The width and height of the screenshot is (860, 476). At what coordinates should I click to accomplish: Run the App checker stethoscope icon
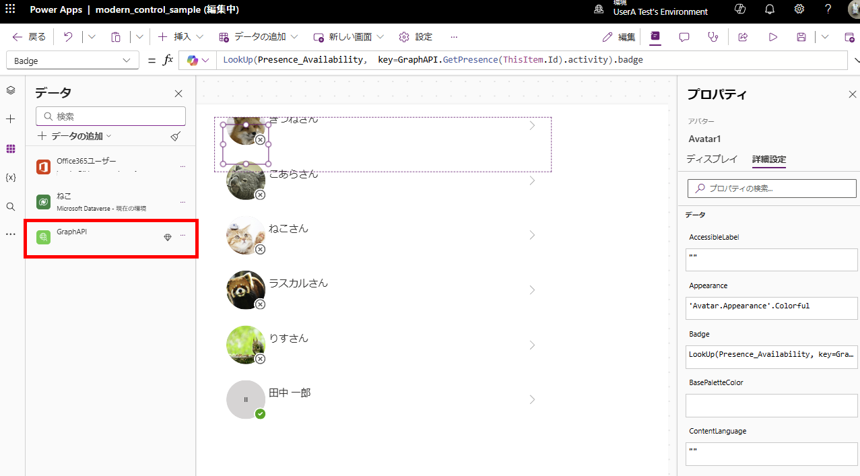pos(713,36)
